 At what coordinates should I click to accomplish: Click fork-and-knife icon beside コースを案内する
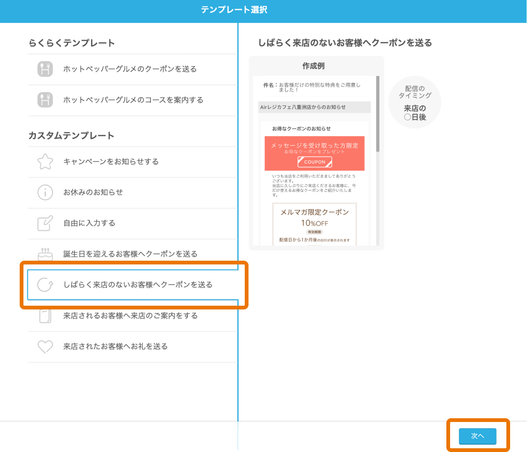[x=45, y=100]
